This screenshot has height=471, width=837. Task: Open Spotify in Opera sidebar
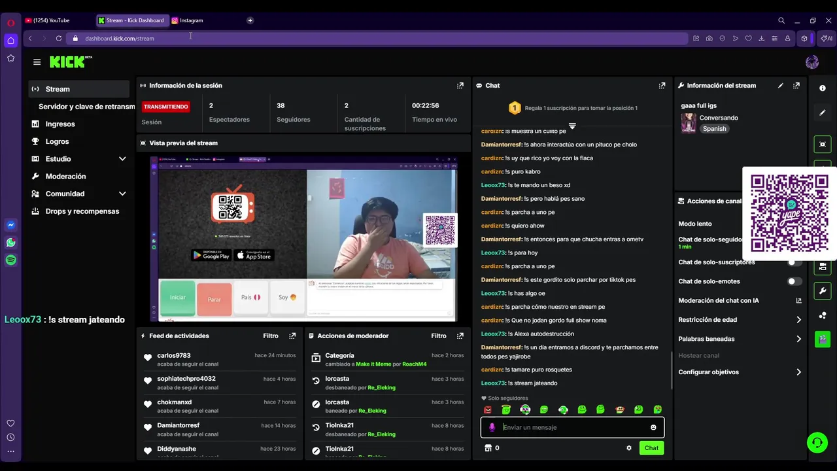[11, 260]
